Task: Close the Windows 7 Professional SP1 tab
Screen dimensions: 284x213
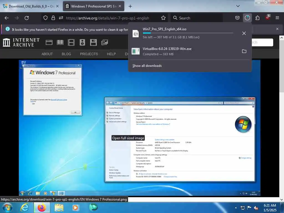Action: 120,6
